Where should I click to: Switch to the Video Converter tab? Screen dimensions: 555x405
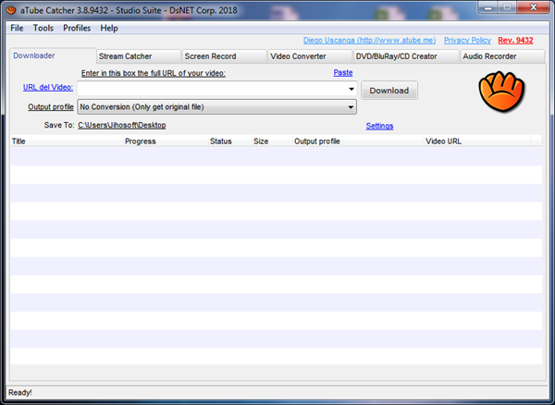point(310,56)
